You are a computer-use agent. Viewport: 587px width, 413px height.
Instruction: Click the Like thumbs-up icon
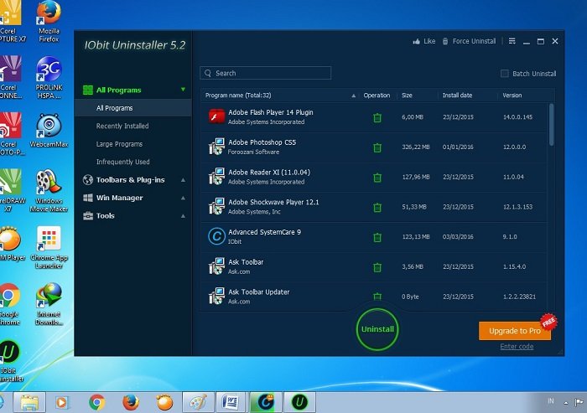click(416, 41)
